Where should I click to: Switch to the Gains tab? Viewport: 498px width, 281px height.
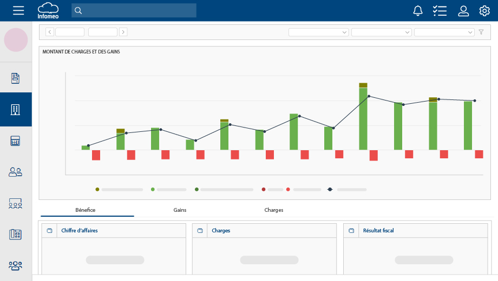(x=180, y=210)
